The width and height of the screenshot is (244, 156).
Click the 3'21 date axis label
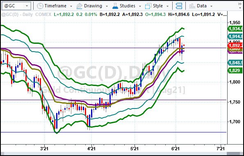point(45,149)
